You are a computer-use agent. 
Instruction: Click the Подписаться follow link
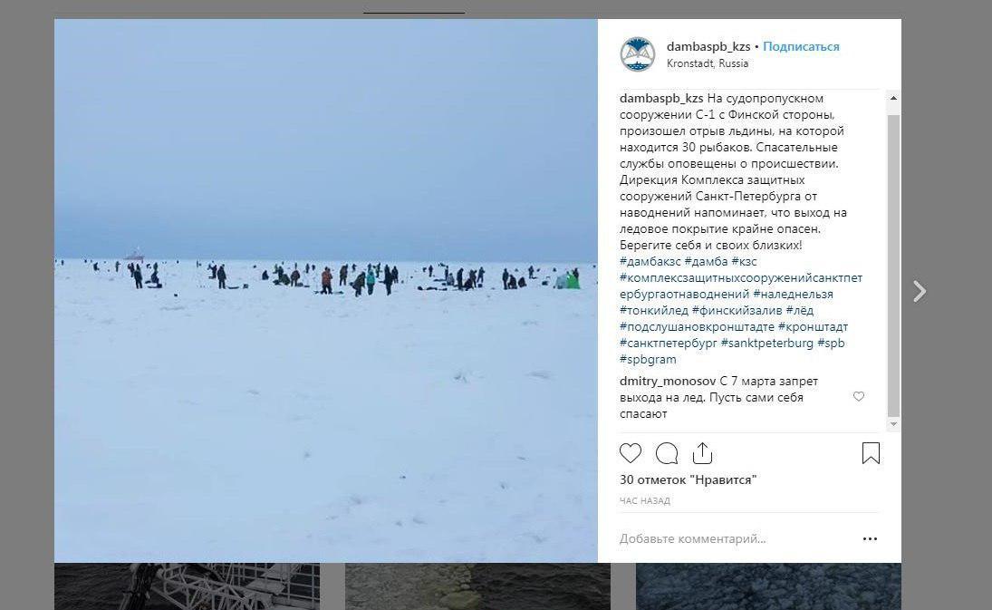click(x=801, y=46)
